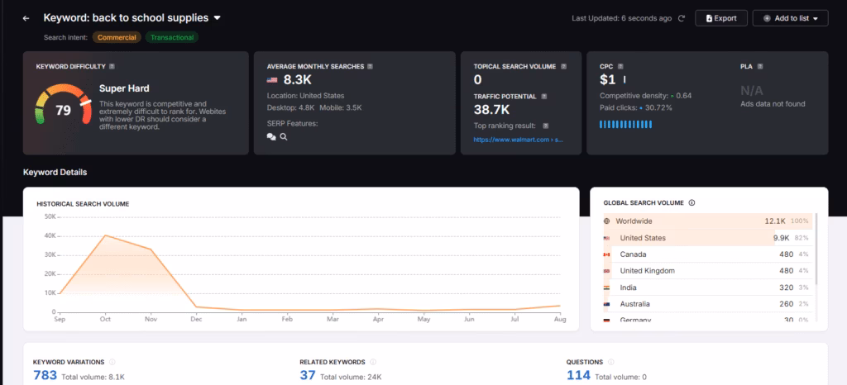Open the keyword title dropdown caret

click(218, 17)
